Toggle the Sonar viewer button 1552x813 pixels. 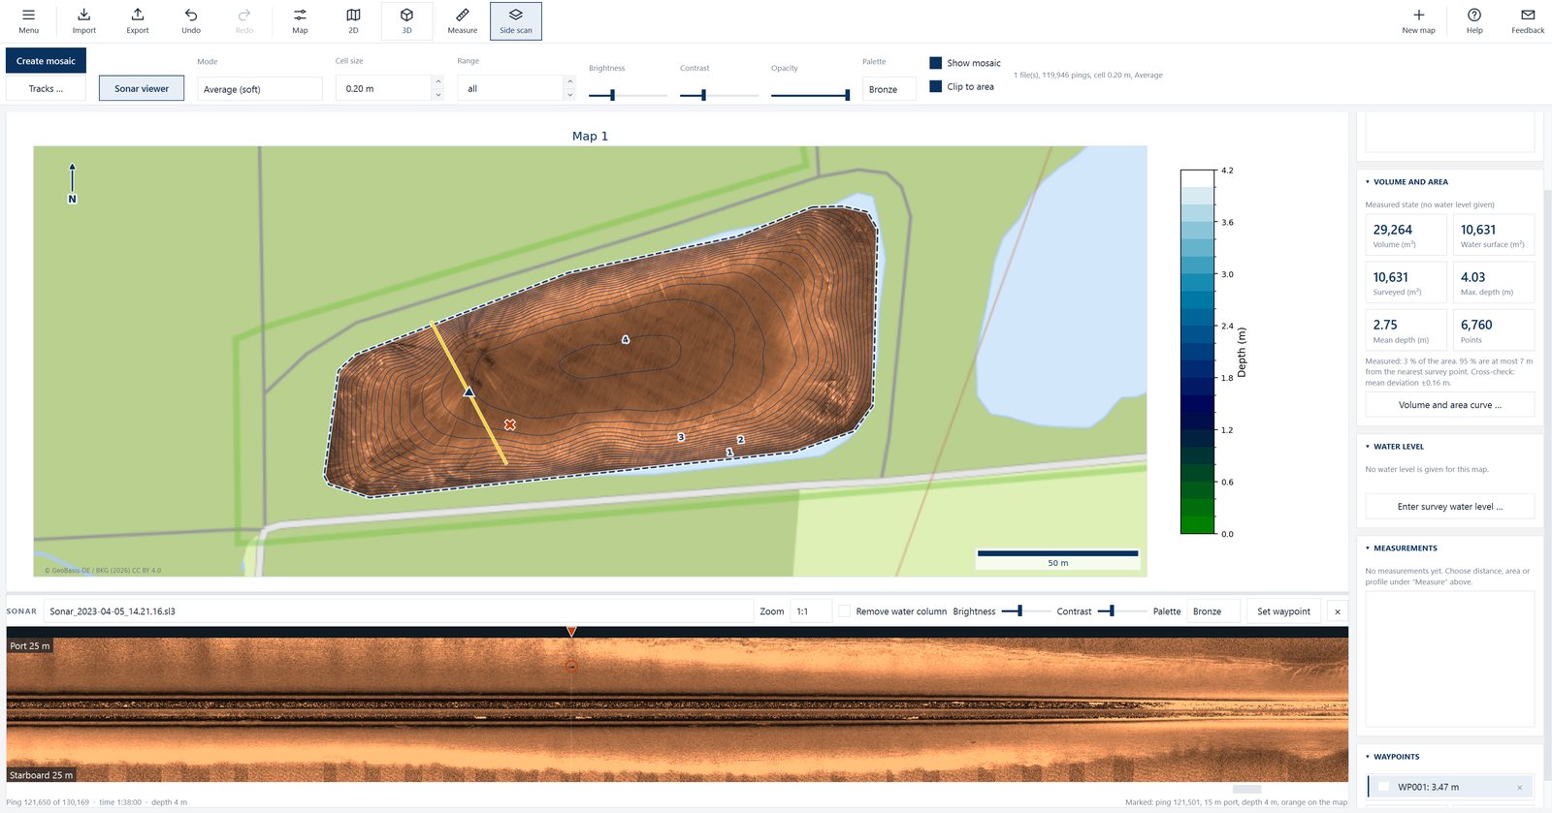(142, 88)
